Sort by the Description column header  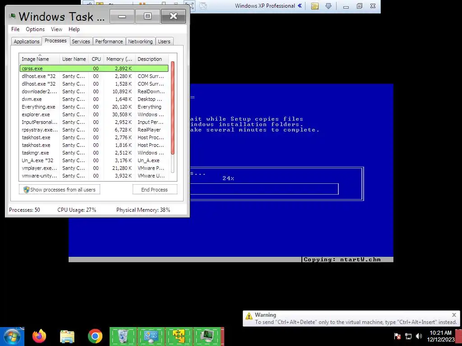coord(152,59)
